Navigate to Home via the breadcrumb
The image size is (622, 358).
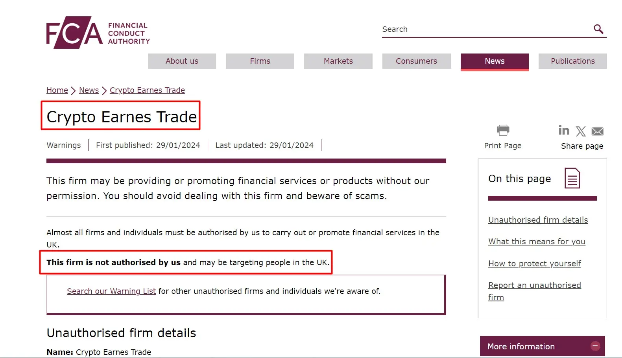click(57, 90)
